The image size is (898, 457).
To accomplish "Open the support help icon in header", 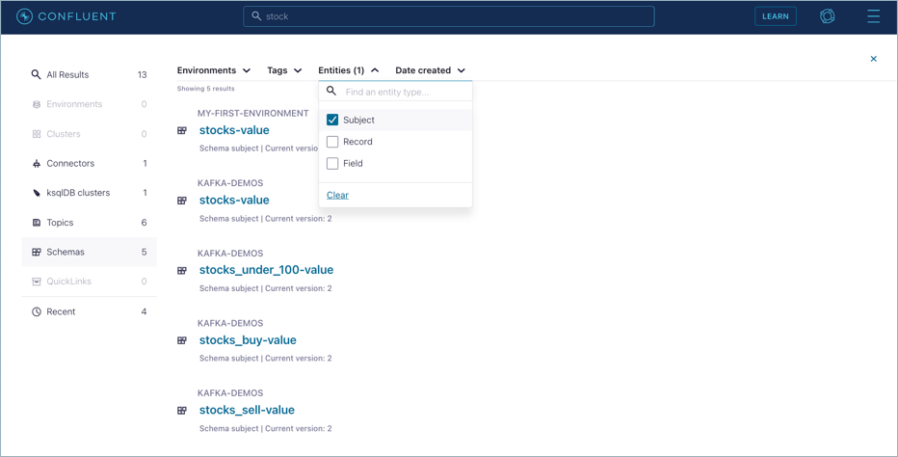I will click(x=827, y=16).
